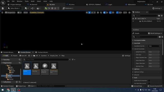Click the Outliner pin column icon

136,19
